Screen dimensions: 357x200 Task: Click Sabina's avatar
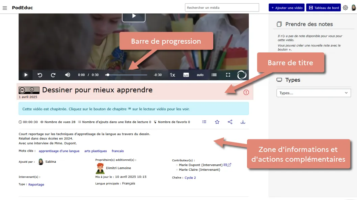tap(41, 162)
